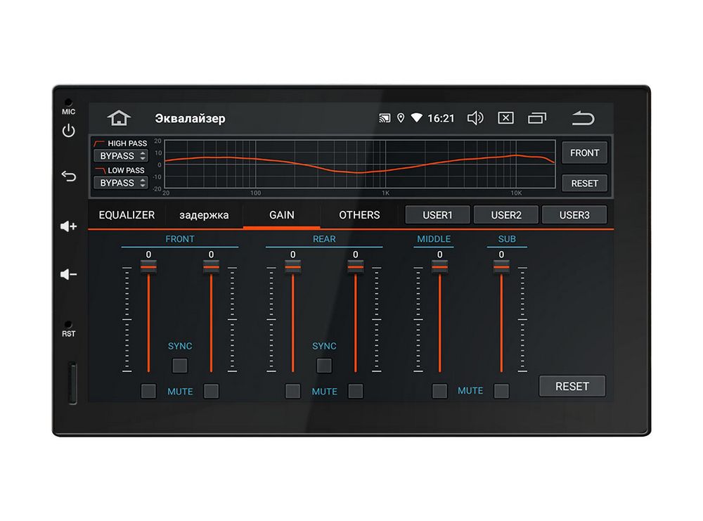Tap the bezel back arrow button

(69, 176)
